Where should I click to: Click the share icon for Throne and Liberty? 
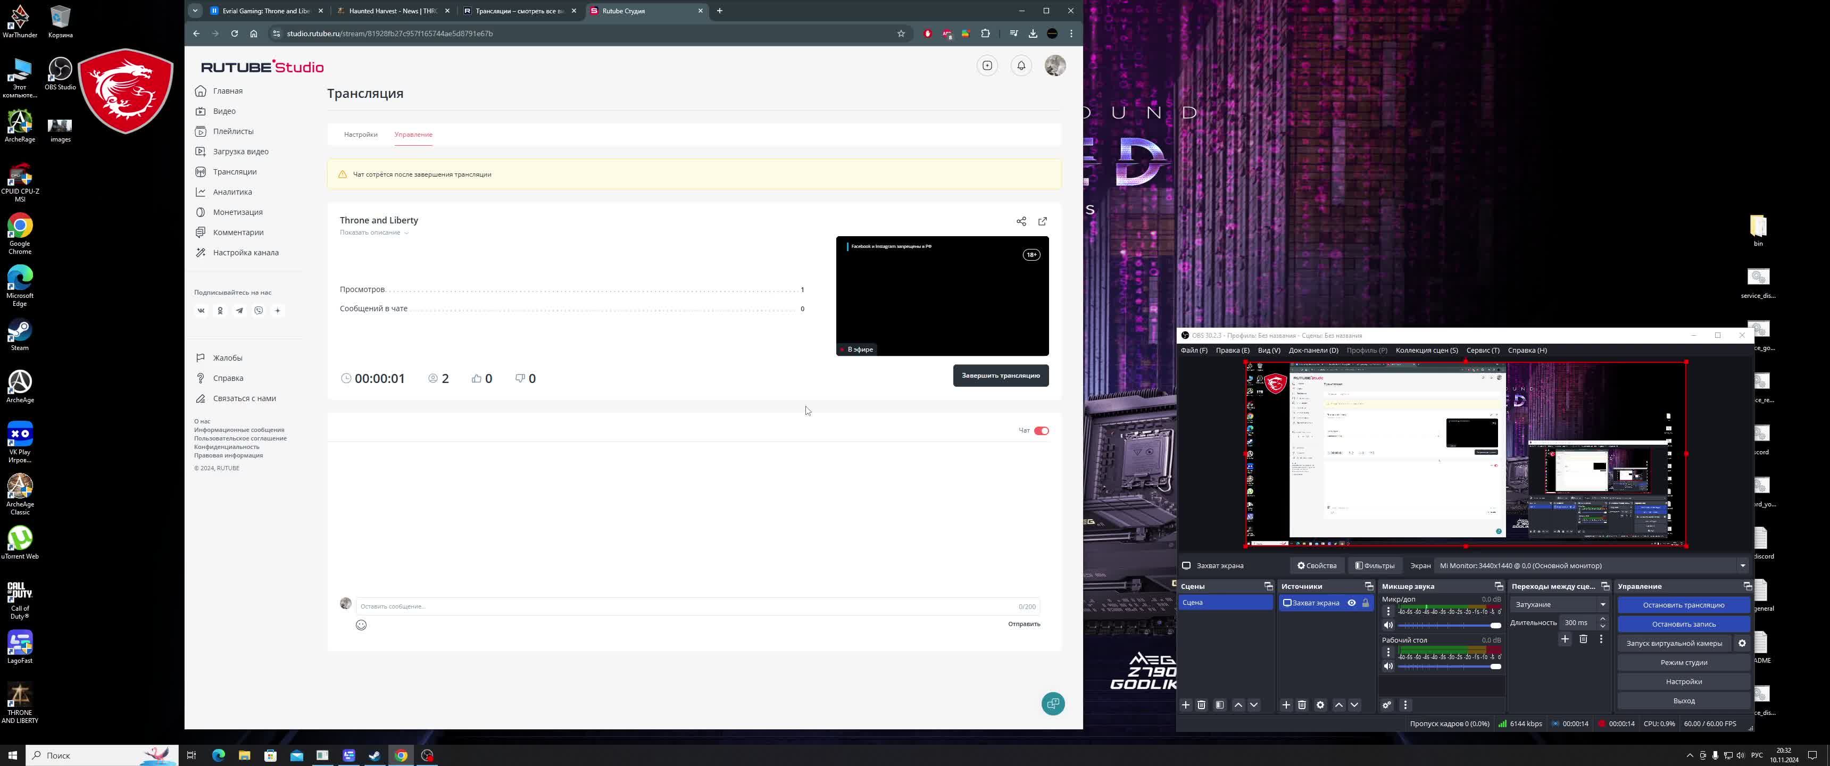click(x=1021, y=221)
